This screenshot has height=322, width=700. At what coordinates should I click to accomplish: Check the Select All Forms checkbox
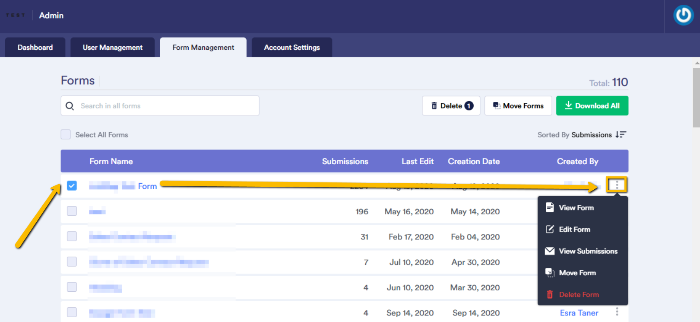pyautogui.click(x=66, y=135)
